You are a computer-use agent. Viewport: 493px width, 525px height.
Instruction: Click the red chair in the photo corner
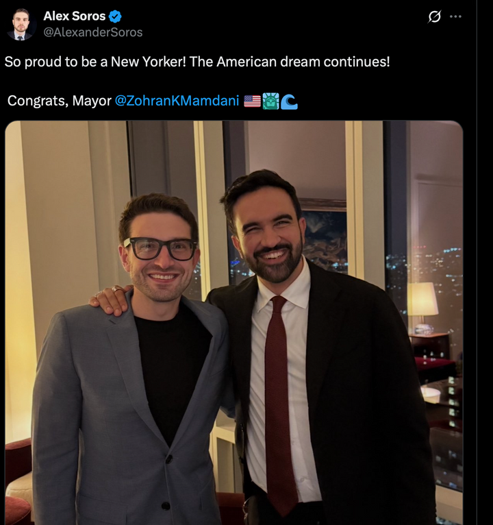[18, 480]
